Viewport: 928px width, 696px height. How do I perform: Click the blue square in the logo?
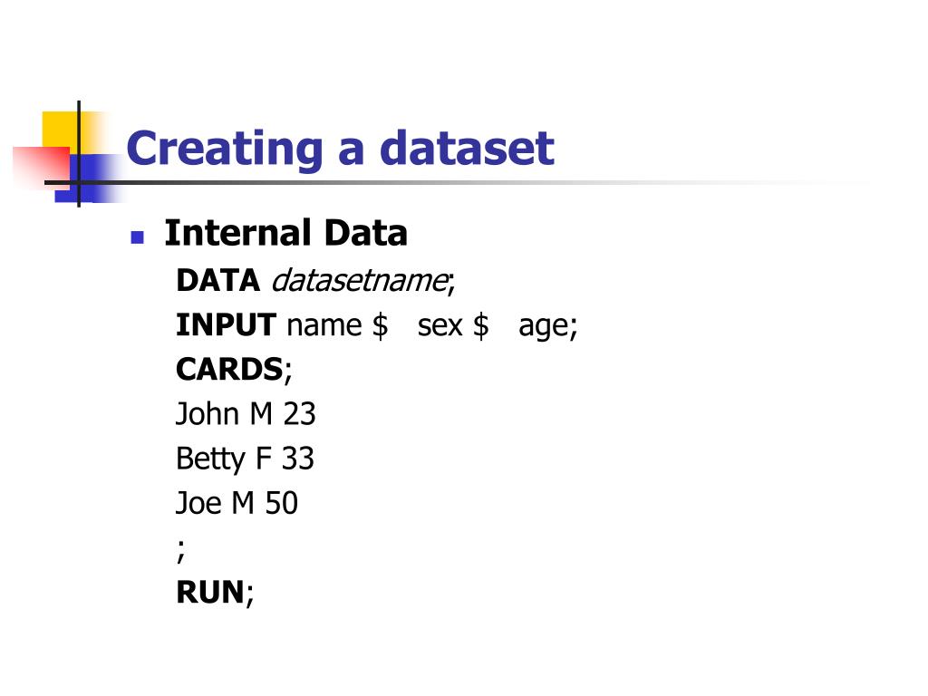click(x=90, y=178)
